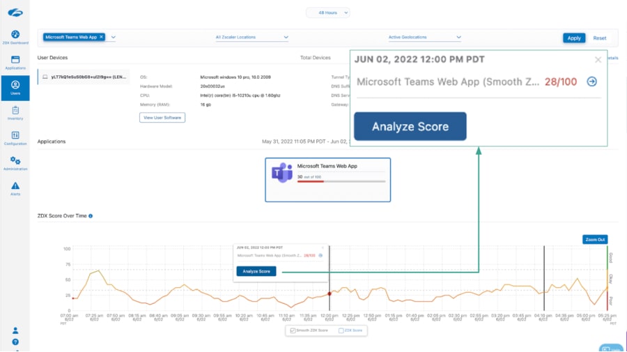627x352 pixels.
Task: Click the Apply button
Action: (x=574, y=38)
